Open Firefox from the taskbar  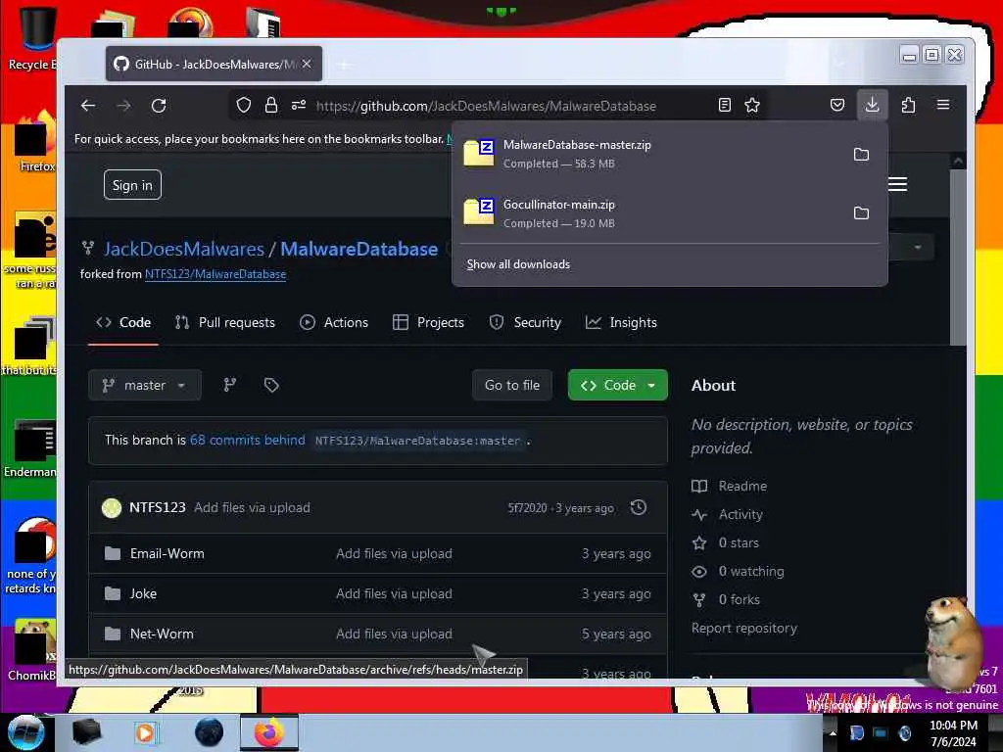(x=268, y=732)
